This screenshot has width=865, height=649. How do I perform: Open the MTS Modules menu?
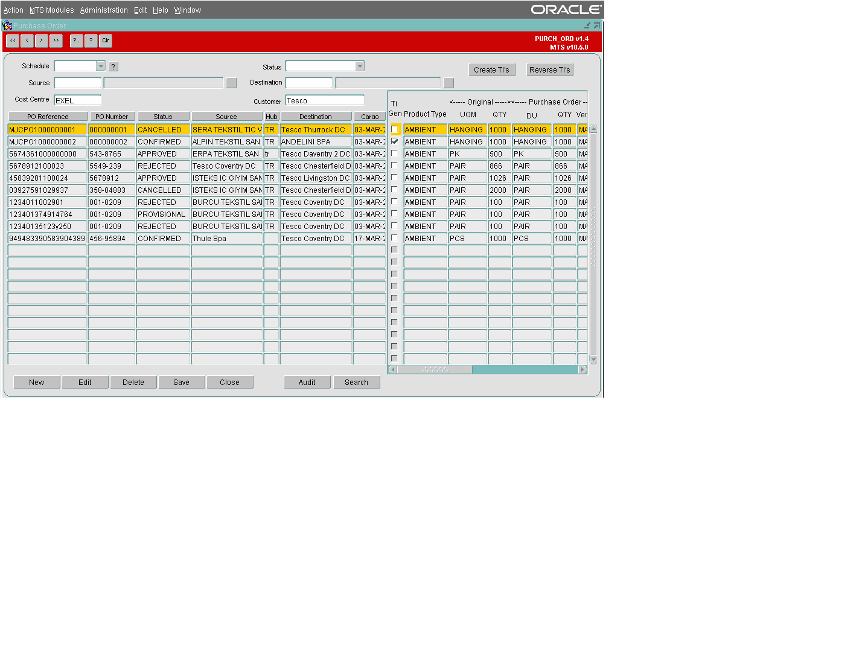pos(52,10)
